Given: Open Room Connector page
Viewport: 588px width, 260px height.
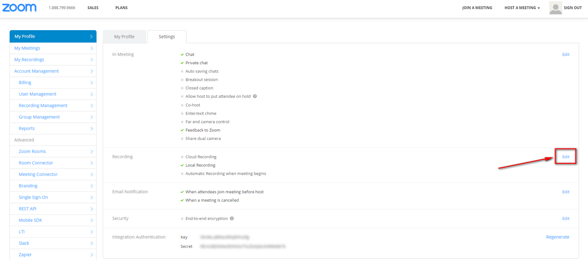Looking at the screenshot, I should [x=36, y=163].
